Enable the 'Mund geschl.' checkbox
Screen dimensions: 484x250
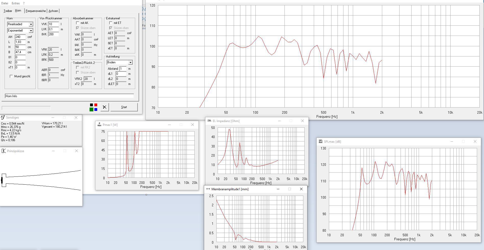pos(11,76)
